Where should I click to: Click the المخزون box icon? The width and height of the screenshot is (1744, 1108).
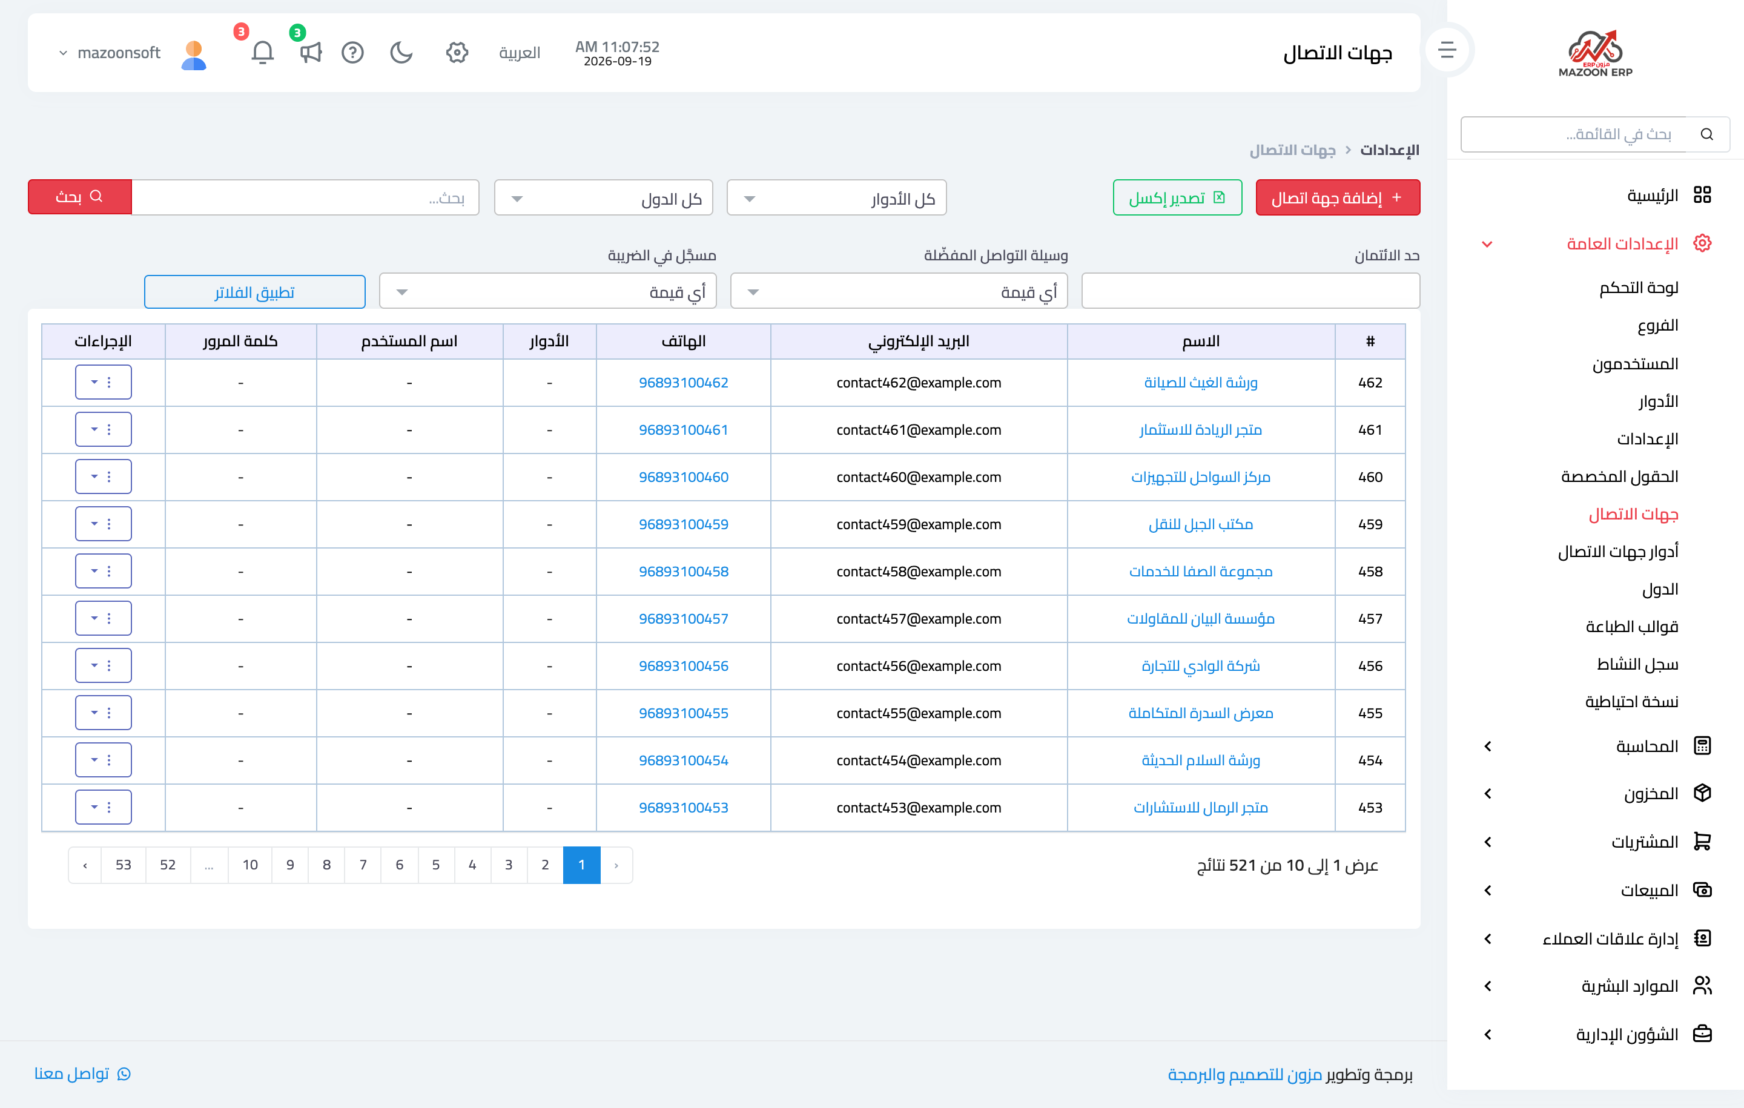[1702, 793]
